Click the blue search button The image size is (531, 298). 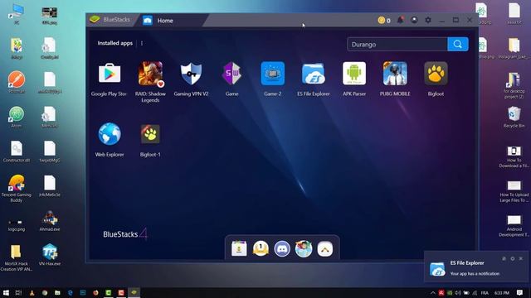(458, 44)
